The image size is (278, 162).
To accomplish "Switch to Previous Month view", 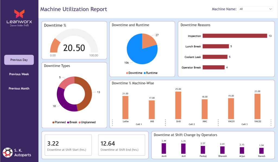I will click(x=19, y=88).
